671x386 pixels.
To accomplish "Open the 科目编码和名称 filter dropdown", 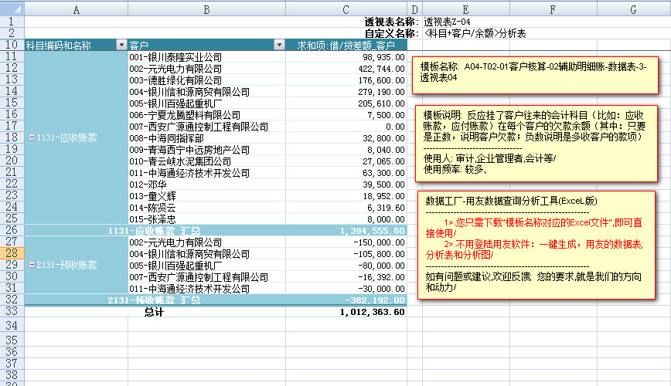I will point(121,46).
